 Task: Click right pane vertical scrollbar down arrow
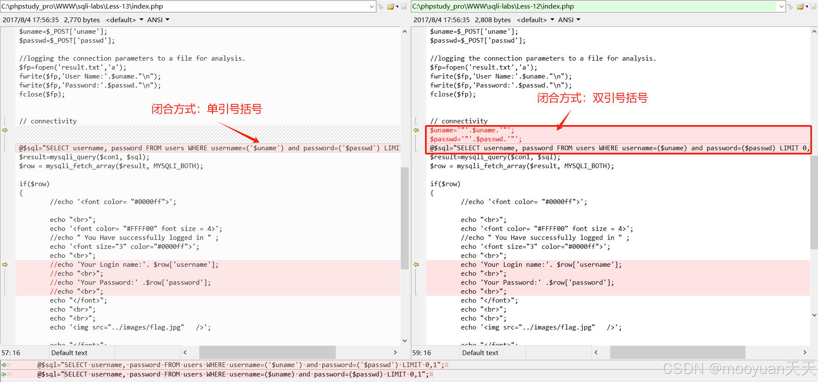point(814,315)
